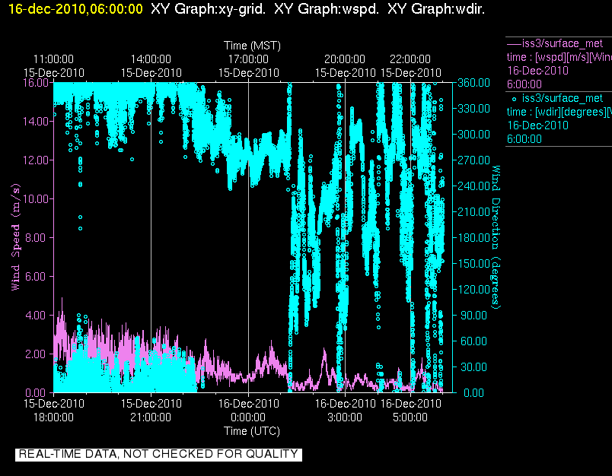Click the 30.00 wind direction tick value
This screenshot has width=612, height=476.
click(475, 367)
